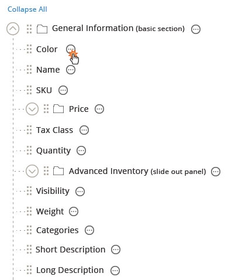Image resolution: width=242 pixels, height=280 pixels.
Task: Click ellipsis icon beside Price group
Action: point(99,109)
